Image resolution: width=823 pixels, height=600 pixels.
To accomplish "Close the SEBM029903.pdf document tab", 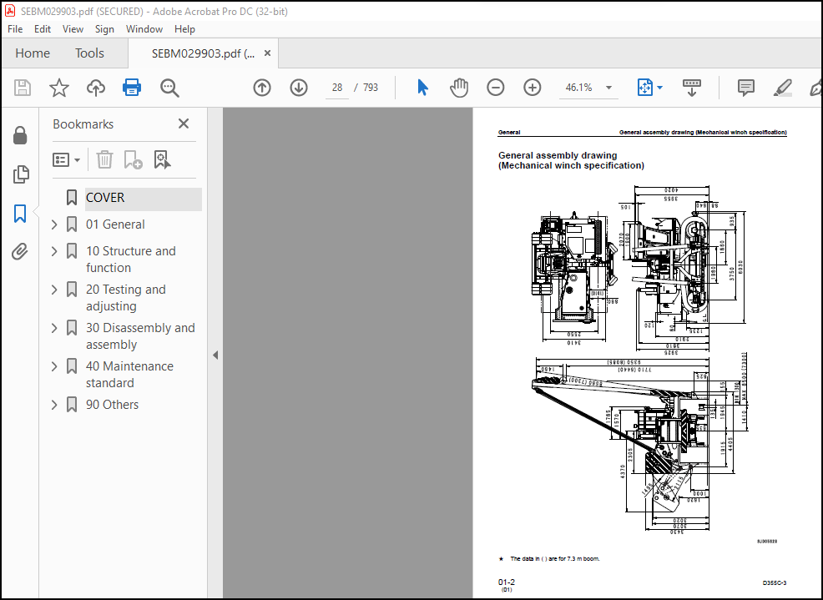I will pyautogui.click(x=267, y=53).
